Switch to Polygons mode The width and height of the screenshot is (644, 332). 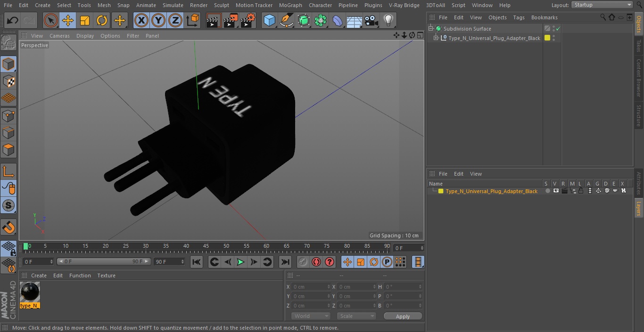coord(8,150)
